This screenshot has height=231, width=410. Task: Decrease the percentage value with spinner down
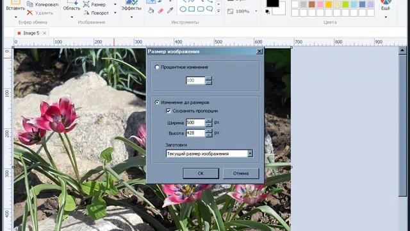208,83
